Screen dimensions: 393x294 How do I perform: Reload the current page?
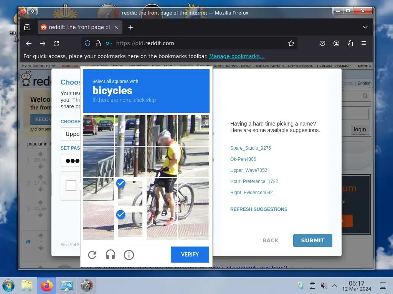coord(56,43)
